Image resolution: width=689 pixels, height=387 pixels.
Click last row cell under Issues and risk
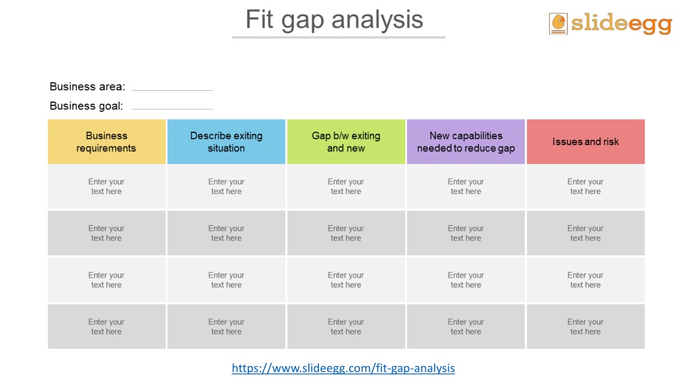point(586,327)
